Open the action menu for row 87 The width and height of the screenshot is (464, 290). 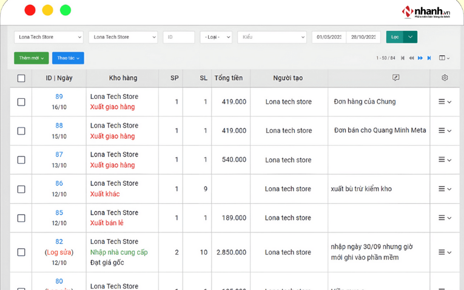[445, 160]
